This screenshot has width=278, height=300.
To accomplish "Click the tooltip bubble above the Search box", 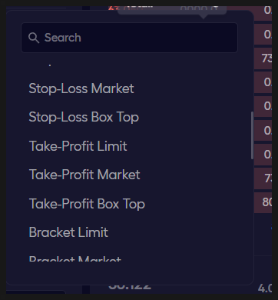I will point(172,10).
